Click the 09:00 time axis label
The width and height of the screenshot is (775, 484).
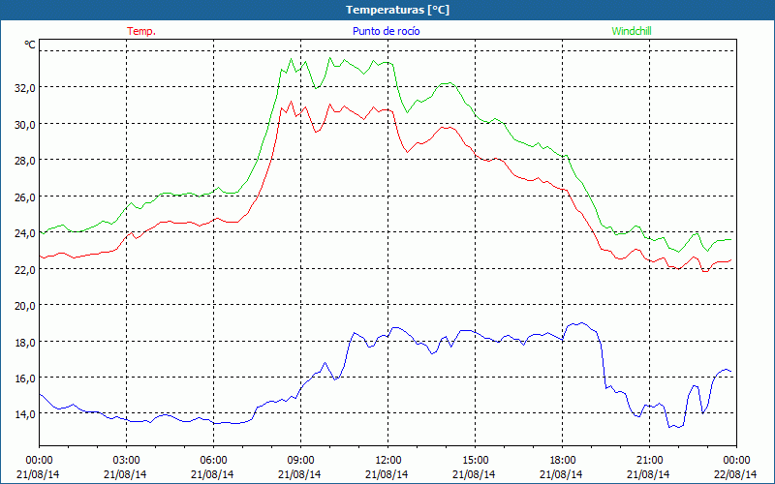(300, 461)
